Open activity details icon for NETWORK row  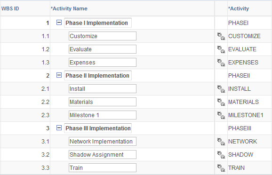221,142
